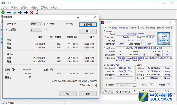This screenshot has width=177, height=105.
Task: Open the CPU threads count dropdown
Action: (36, 30)
